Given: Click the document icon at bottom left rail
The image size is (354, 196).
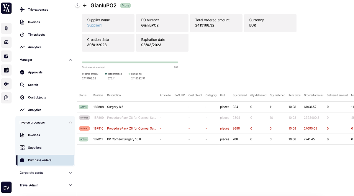Looking at the screenshot, I should pyautogui.click(x=6, y=98).
